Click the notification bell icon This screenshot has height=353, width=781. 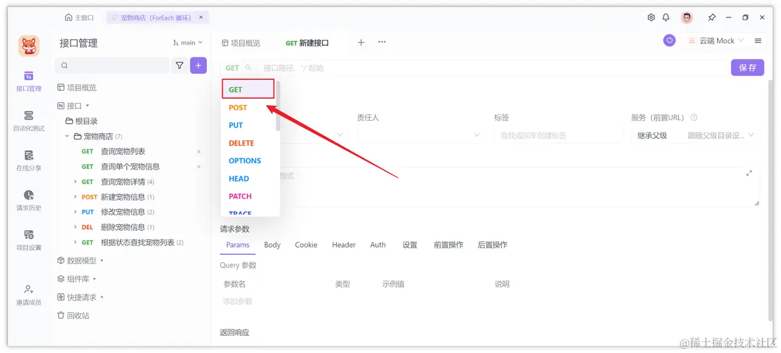[x=666, y=17]
